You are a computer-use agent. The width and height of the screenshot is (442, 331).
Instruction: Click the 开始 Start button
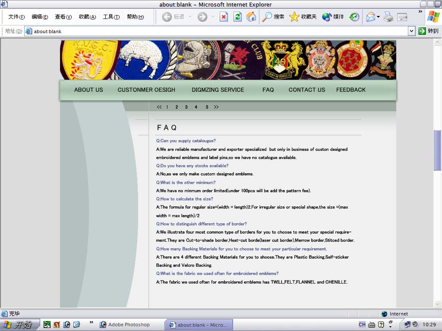tap(19, 325)
